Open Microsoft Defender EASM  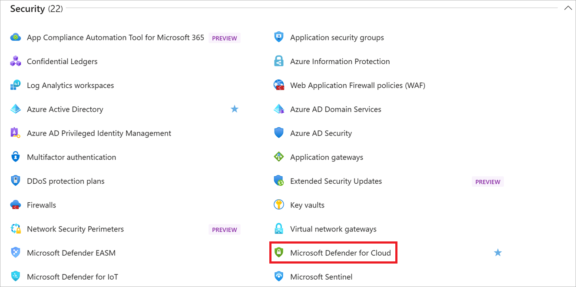tap(71, 252)
